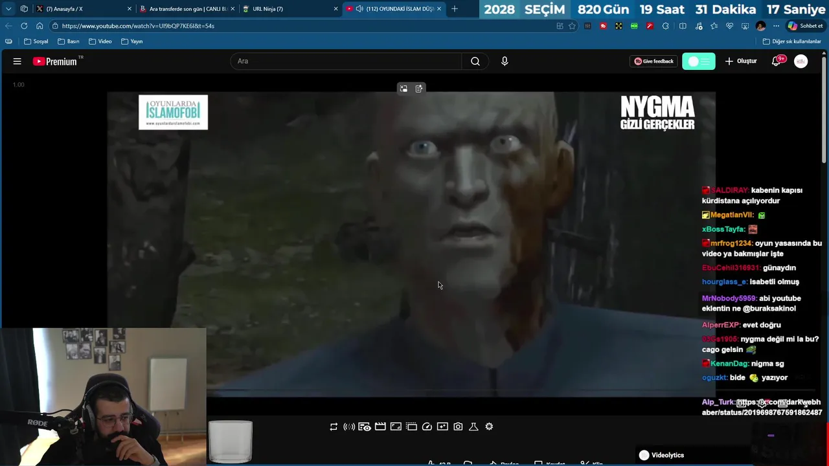Viewport: 829px width, 466px height.
Task: Switch to the Anasayfa / X tab
Action: click(83, 9)
